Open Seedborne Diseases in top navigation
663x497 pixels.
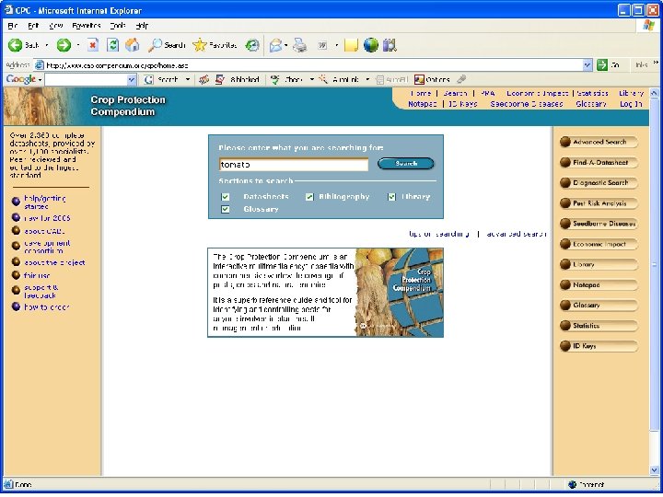[527, 104]
